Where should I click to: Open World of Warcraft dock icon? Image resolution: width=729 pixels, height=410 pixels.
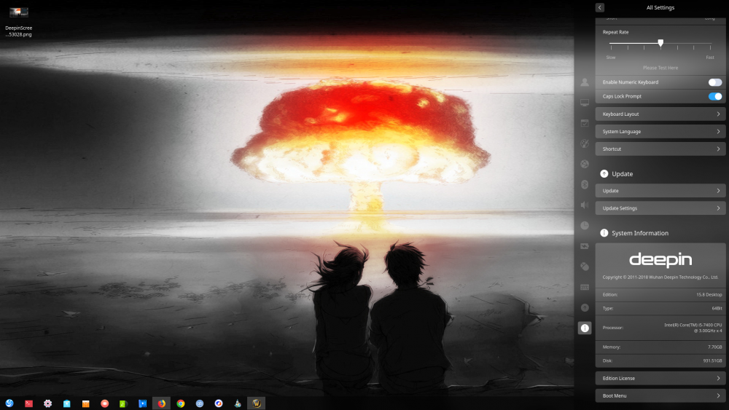[256, 403]
